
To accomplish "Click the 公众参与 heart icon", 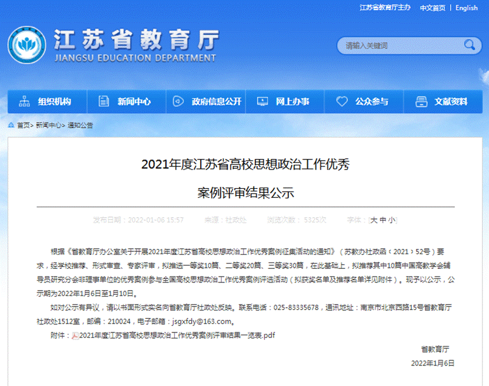I will coord(341,101).
